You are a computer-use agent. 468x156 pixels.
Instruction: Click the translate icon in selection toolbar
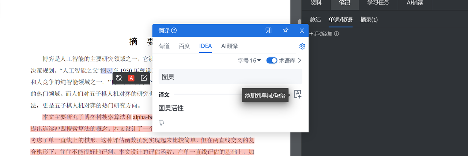click(119, 78)
